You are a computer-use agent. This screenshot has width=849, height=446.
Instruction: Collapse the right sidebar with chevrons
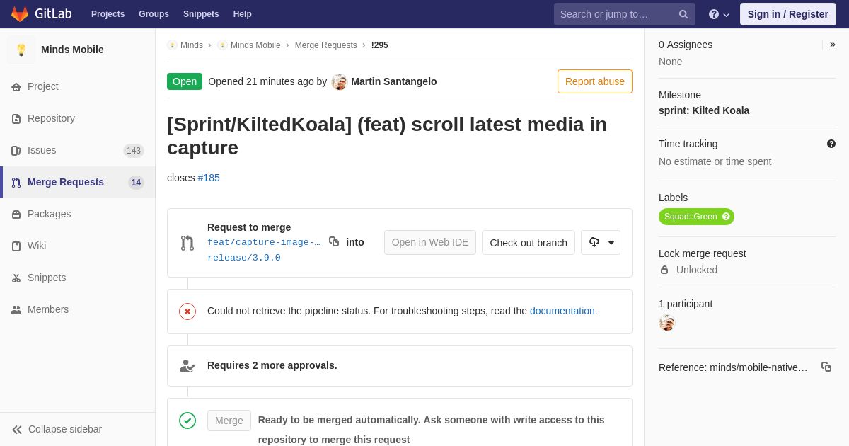coord(832,45)
